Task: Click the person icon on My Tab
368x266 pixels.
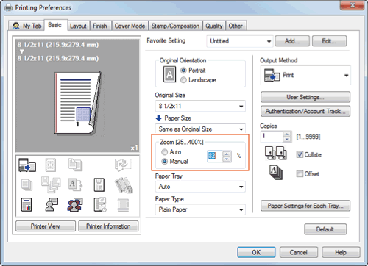Action: click(16, 26)
